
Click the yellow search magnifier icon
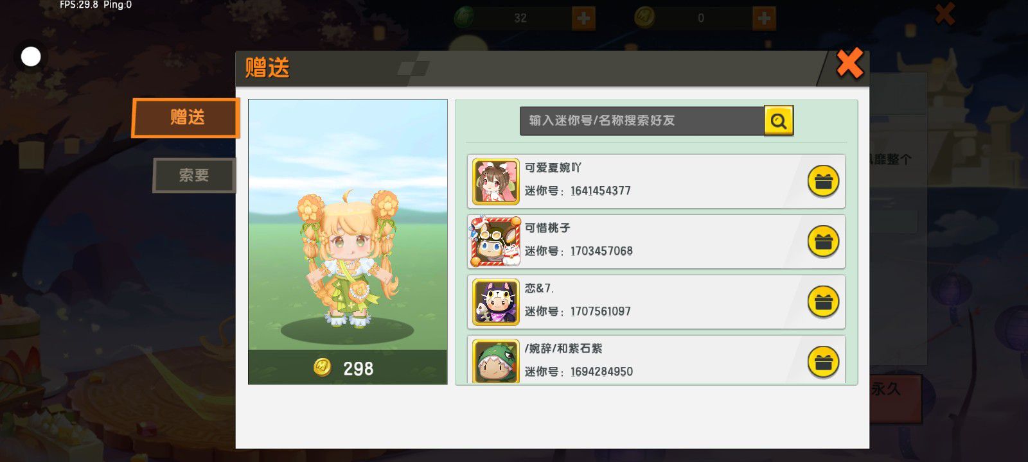click(x=779, y=121)
